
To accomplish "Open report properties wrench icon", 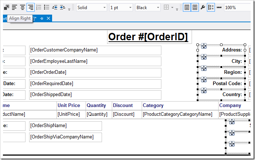I will click(203, 8).
